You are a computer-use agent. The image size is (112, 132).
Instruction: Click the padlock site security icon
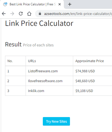(40, 13)
